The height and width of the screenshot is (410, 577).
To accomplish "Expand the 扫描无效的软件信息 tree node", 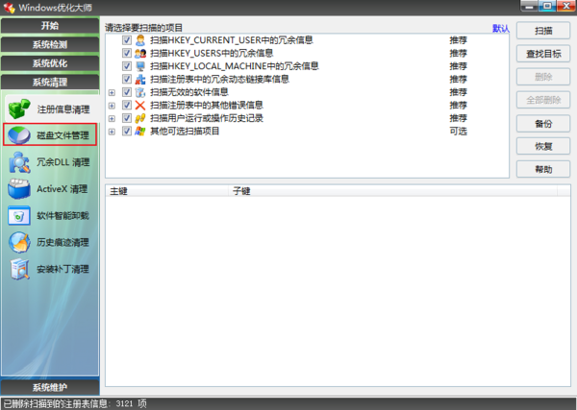I will [x=112, y=92].
